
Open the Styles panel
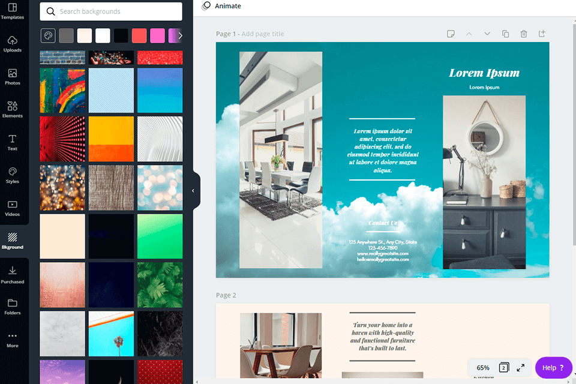tap(13, 174)
